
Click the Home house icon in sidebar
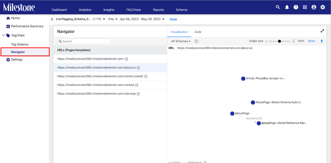point(8,18)
